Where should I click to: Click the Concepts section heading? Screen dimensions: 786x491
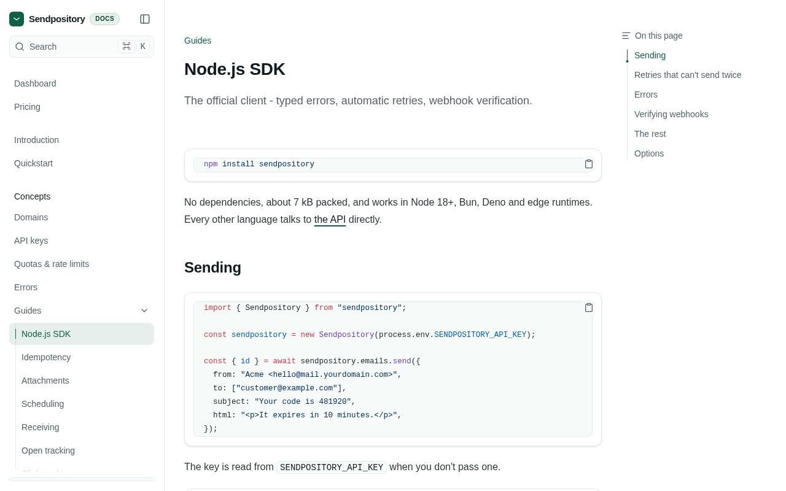(x=32, y=196)
